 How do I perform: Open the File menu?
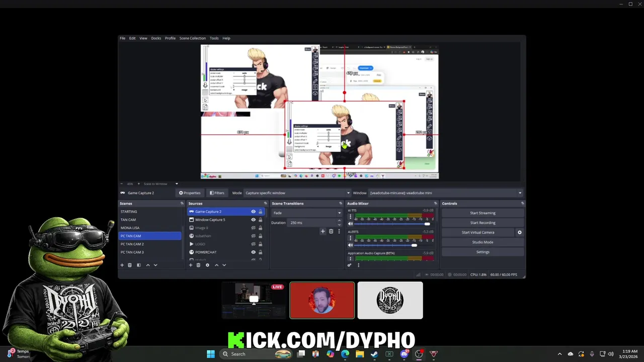[122, 38]
